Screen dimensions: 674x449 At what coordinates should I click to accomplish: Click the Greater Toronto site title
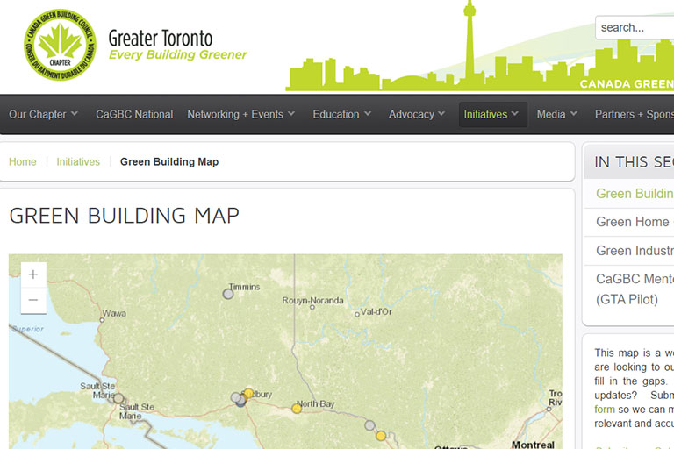(161, 39)
